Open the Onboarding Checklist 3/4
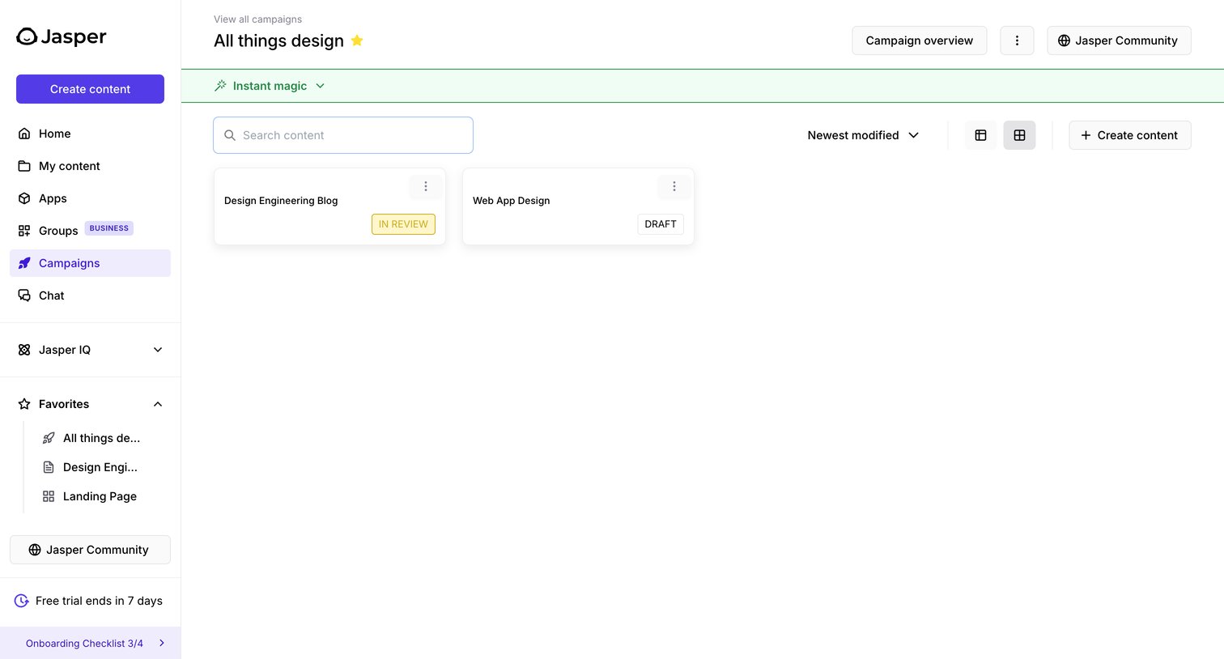The image size is (1224, 659). click(91, 643)
